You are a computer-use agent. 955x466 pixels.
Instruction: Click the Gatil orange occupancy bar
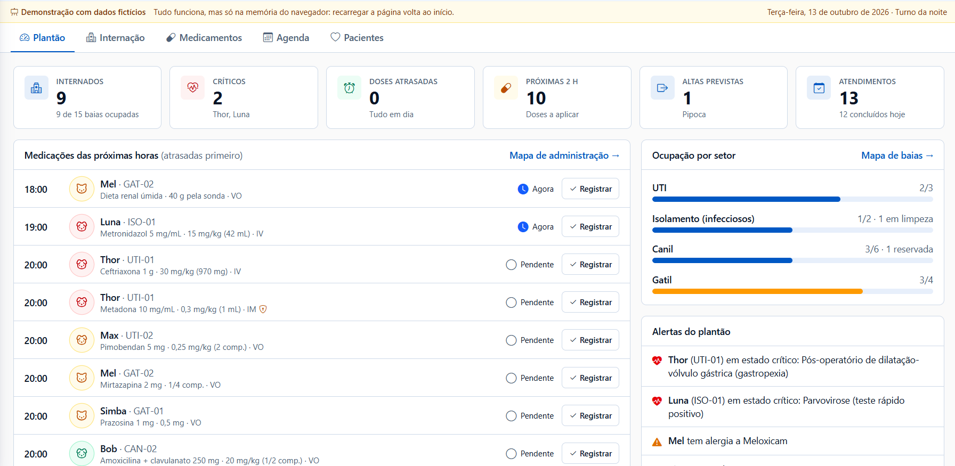757,291
